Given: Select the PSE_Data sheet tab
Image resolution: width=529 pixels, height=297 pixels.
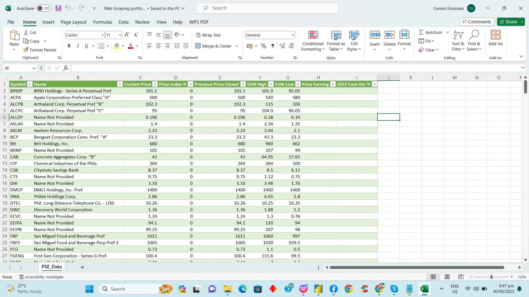Looking at the screenshot, I should 52,267.
